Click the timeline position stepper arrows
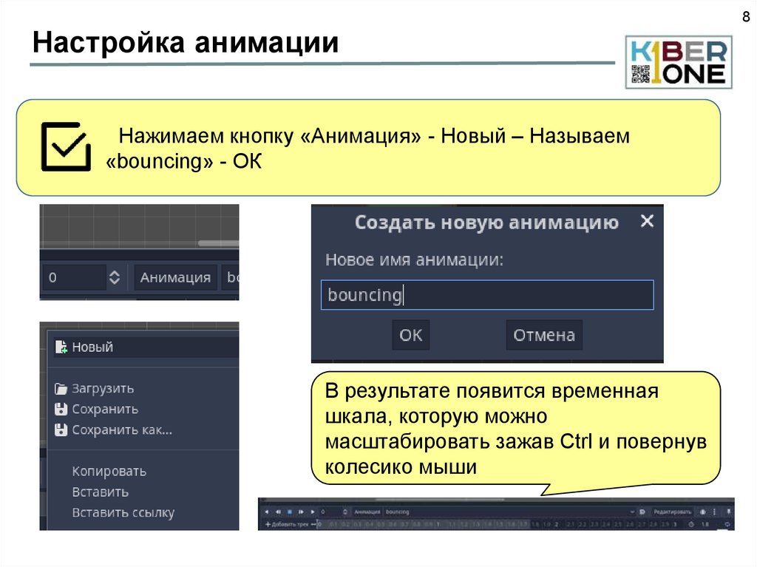Viewport: 757px width, 567px height. click(345, 512)
